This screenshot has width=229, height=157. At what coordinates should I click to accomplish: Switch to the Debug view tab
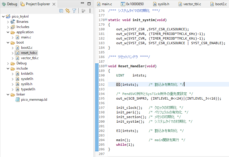(10, 4)
